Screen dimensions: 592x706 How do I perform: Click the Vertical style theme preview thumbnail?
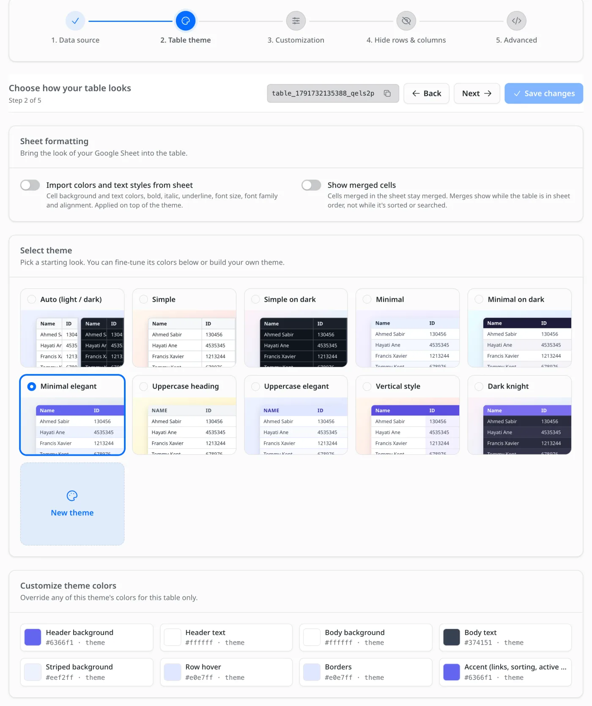[408, 426]
